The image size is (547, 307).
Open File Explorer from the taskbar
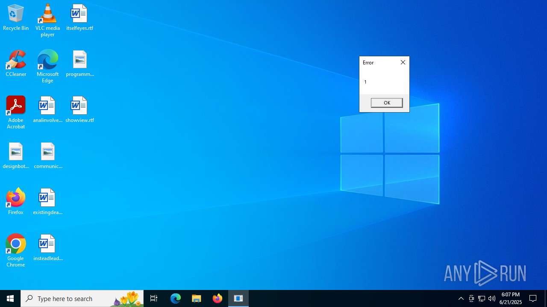pyautogui.click(x=197, y=298)
